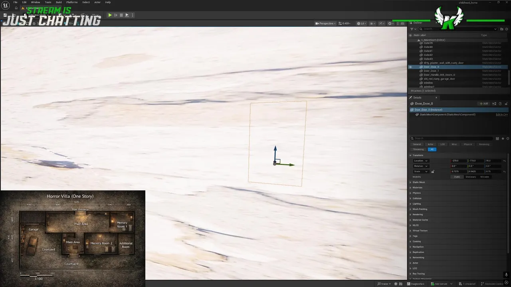The image size is (511, 287).
Task: Filter Details by Rendering category
Action: [x=484, y=144]
